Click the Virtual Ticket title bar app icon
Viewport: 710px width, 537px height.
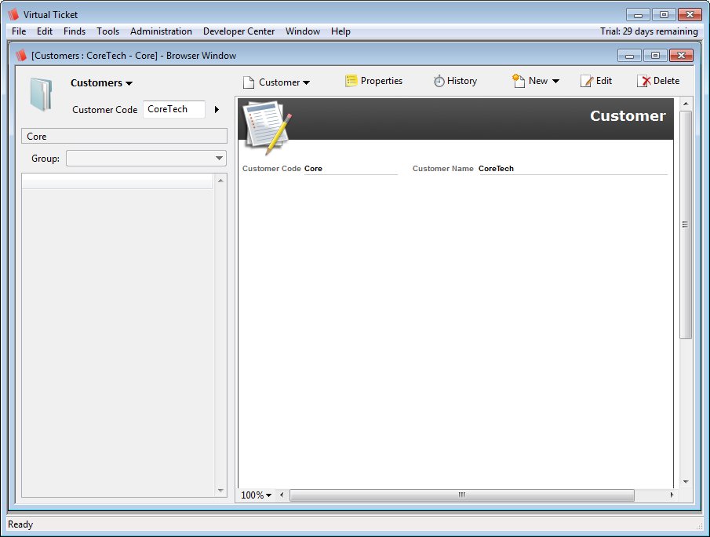13,14
